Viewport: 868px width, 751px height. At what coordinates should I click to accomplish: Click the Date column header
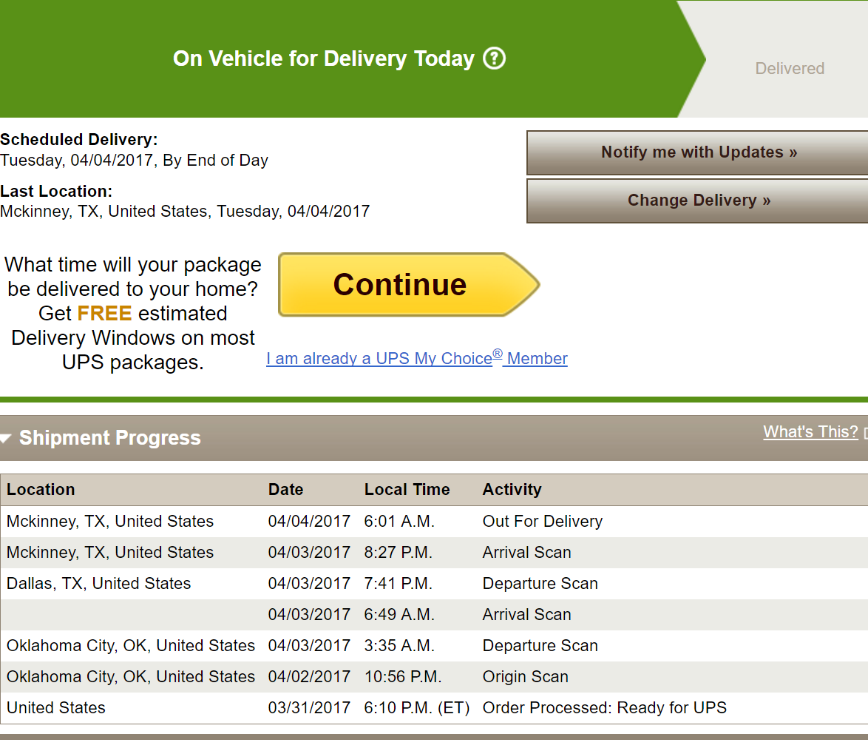pyautogui.click(x=285, y=490)
